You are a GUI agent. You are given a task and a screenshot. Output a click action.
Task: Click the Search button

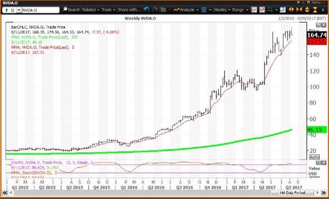tap(72, 10)
